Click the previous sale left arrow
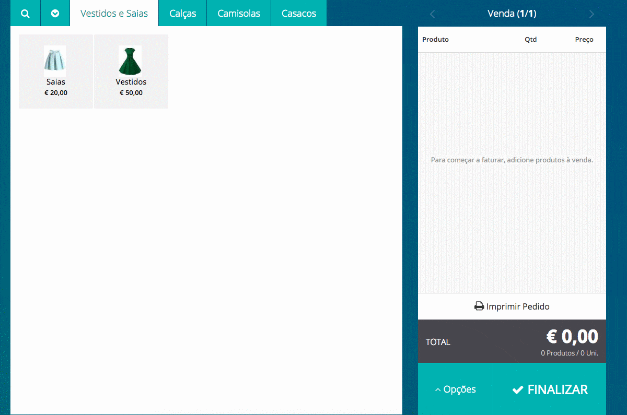 (x=432, y=14)
